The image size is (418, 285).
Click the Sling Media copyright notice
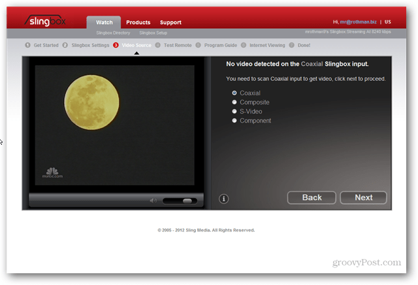[206, 230]
